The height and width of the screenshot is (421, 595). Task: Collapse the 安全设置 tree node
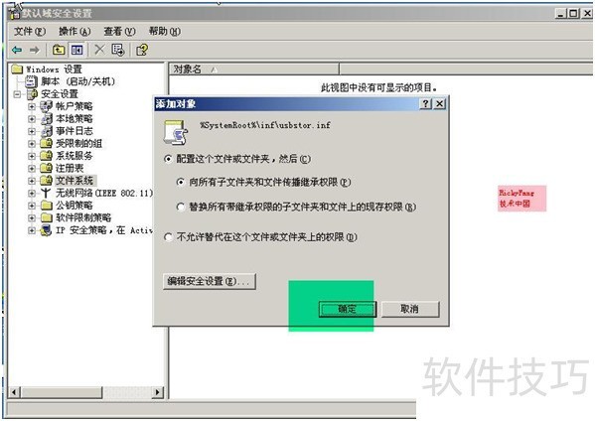(x=17, y=94)
